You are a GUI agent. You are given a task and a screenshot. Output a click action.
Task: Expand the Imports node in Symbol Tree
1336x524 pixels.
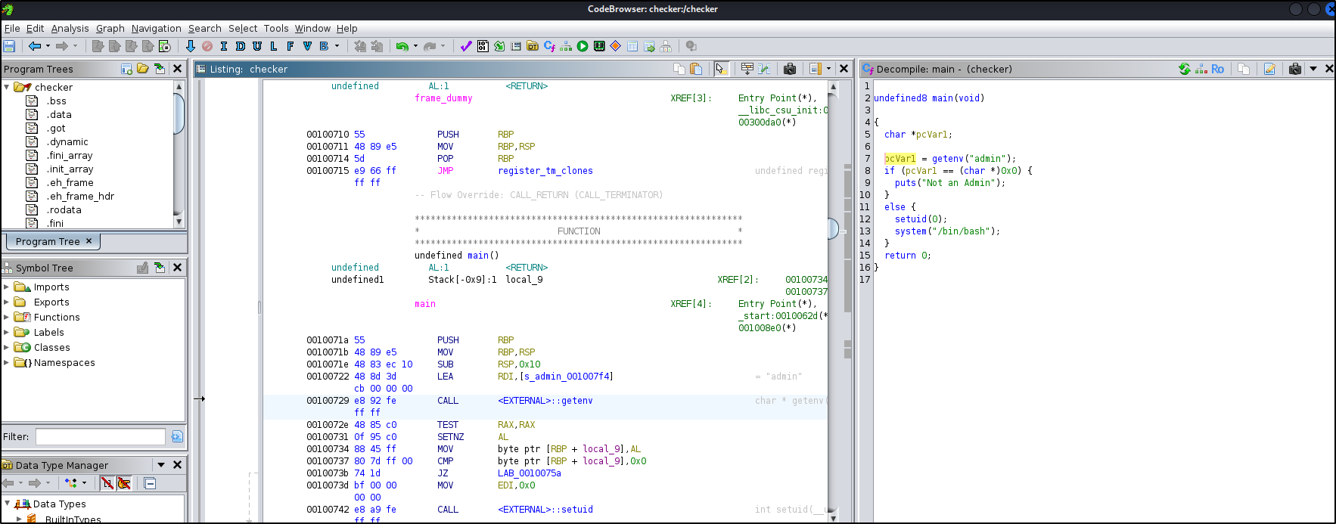point(6,287)
